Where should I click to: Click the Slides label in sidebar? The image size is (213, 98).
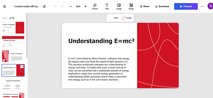(5, 18)
